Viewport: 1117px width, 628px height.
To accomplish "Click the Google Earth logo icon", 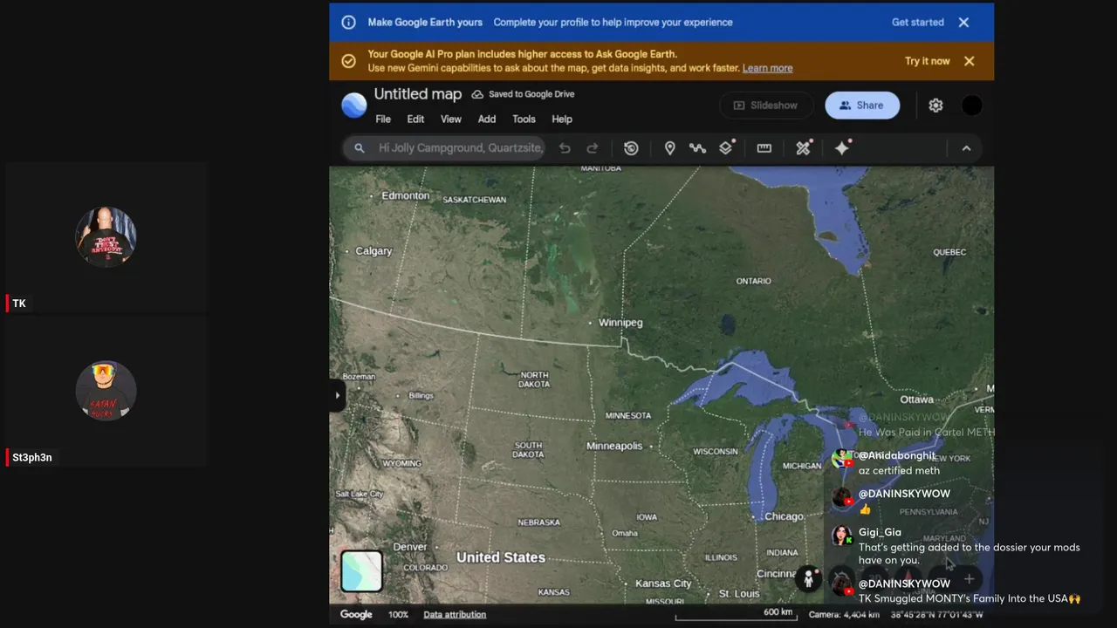I will [x=354, y=105].
